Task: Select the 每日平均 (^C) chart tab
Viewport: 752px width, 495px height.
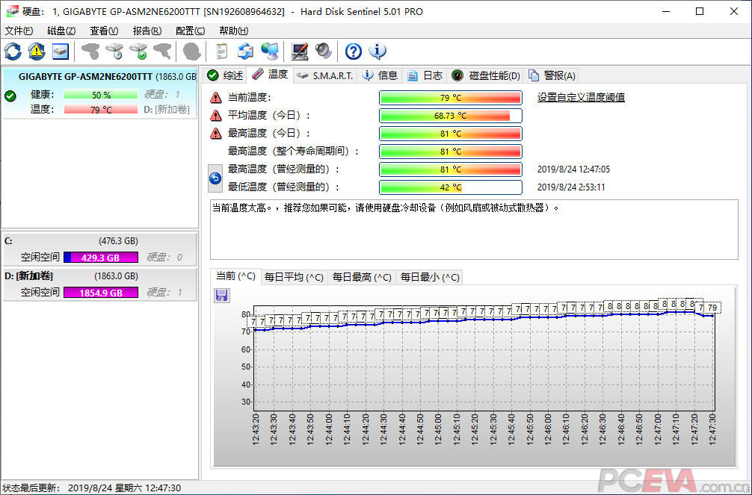Action: pyautogui.click(x=294, y=277)
